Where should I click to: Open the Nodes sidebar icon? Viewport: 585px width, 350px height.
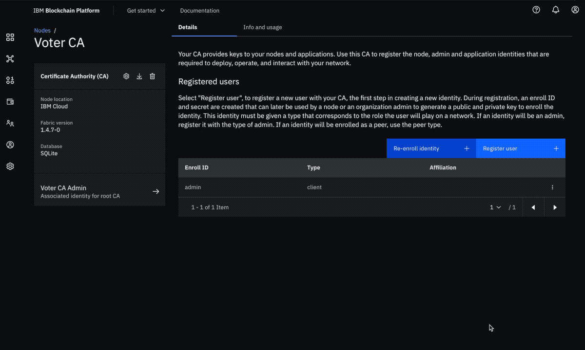(10, 59)
